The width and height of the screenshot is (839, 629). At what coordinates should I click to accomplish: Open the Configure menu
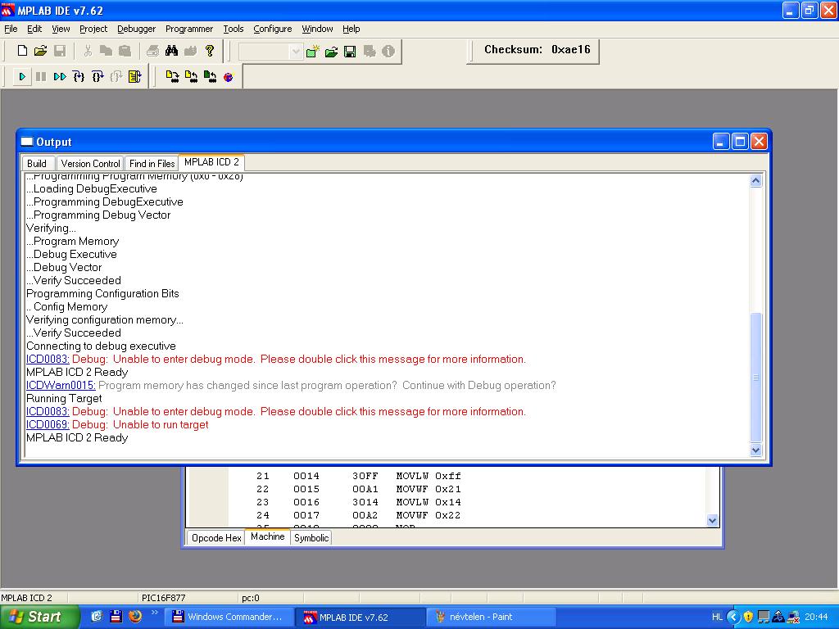coord(272,29)
